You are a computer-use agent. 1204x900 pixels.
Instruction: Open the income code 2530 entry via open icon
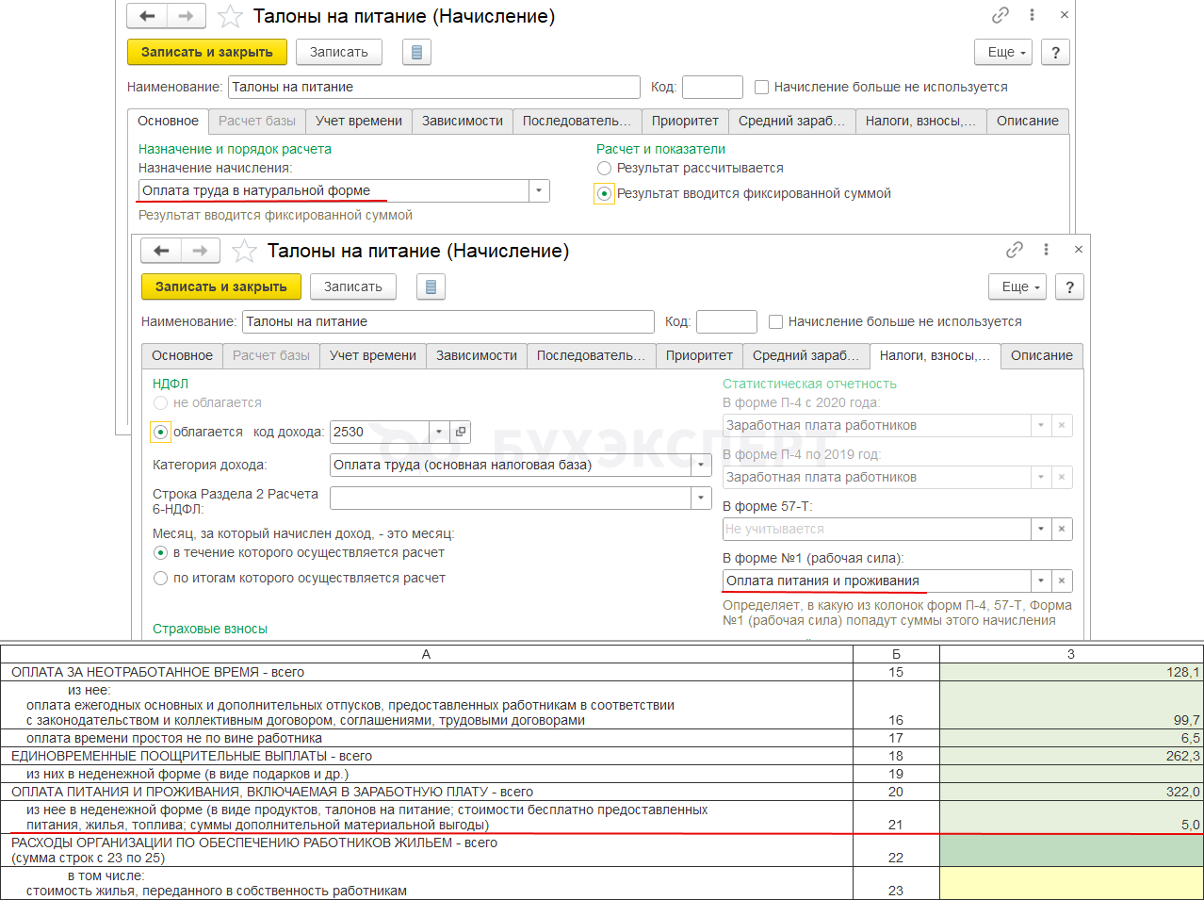(461, 432)
